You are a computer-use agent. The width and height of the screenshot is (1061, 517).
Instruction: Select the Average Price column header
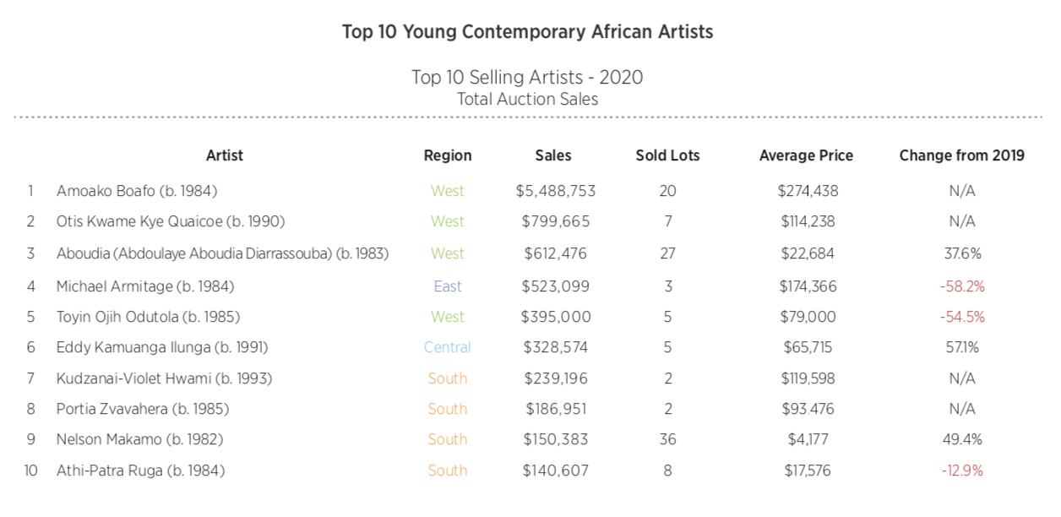tap(806, 155)
